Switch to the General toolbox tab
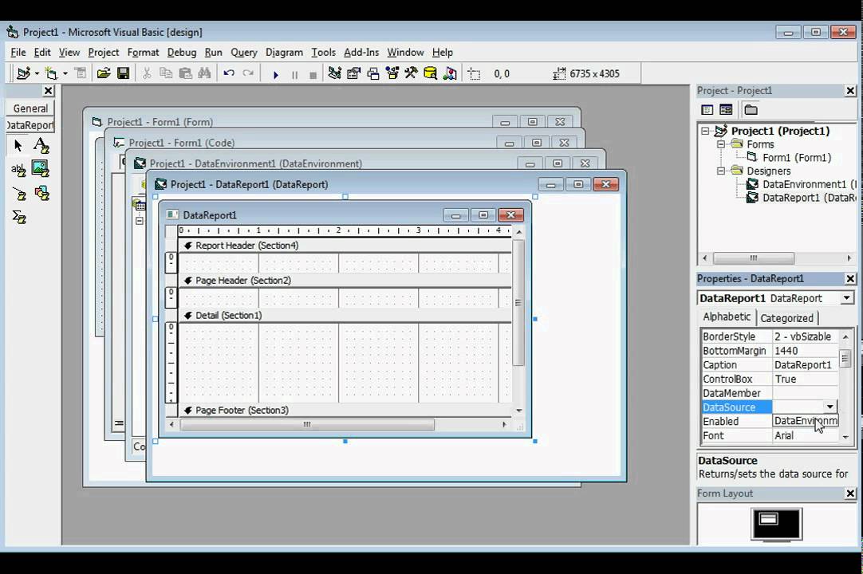The image size is (863, 574). [x=30, y=108]
